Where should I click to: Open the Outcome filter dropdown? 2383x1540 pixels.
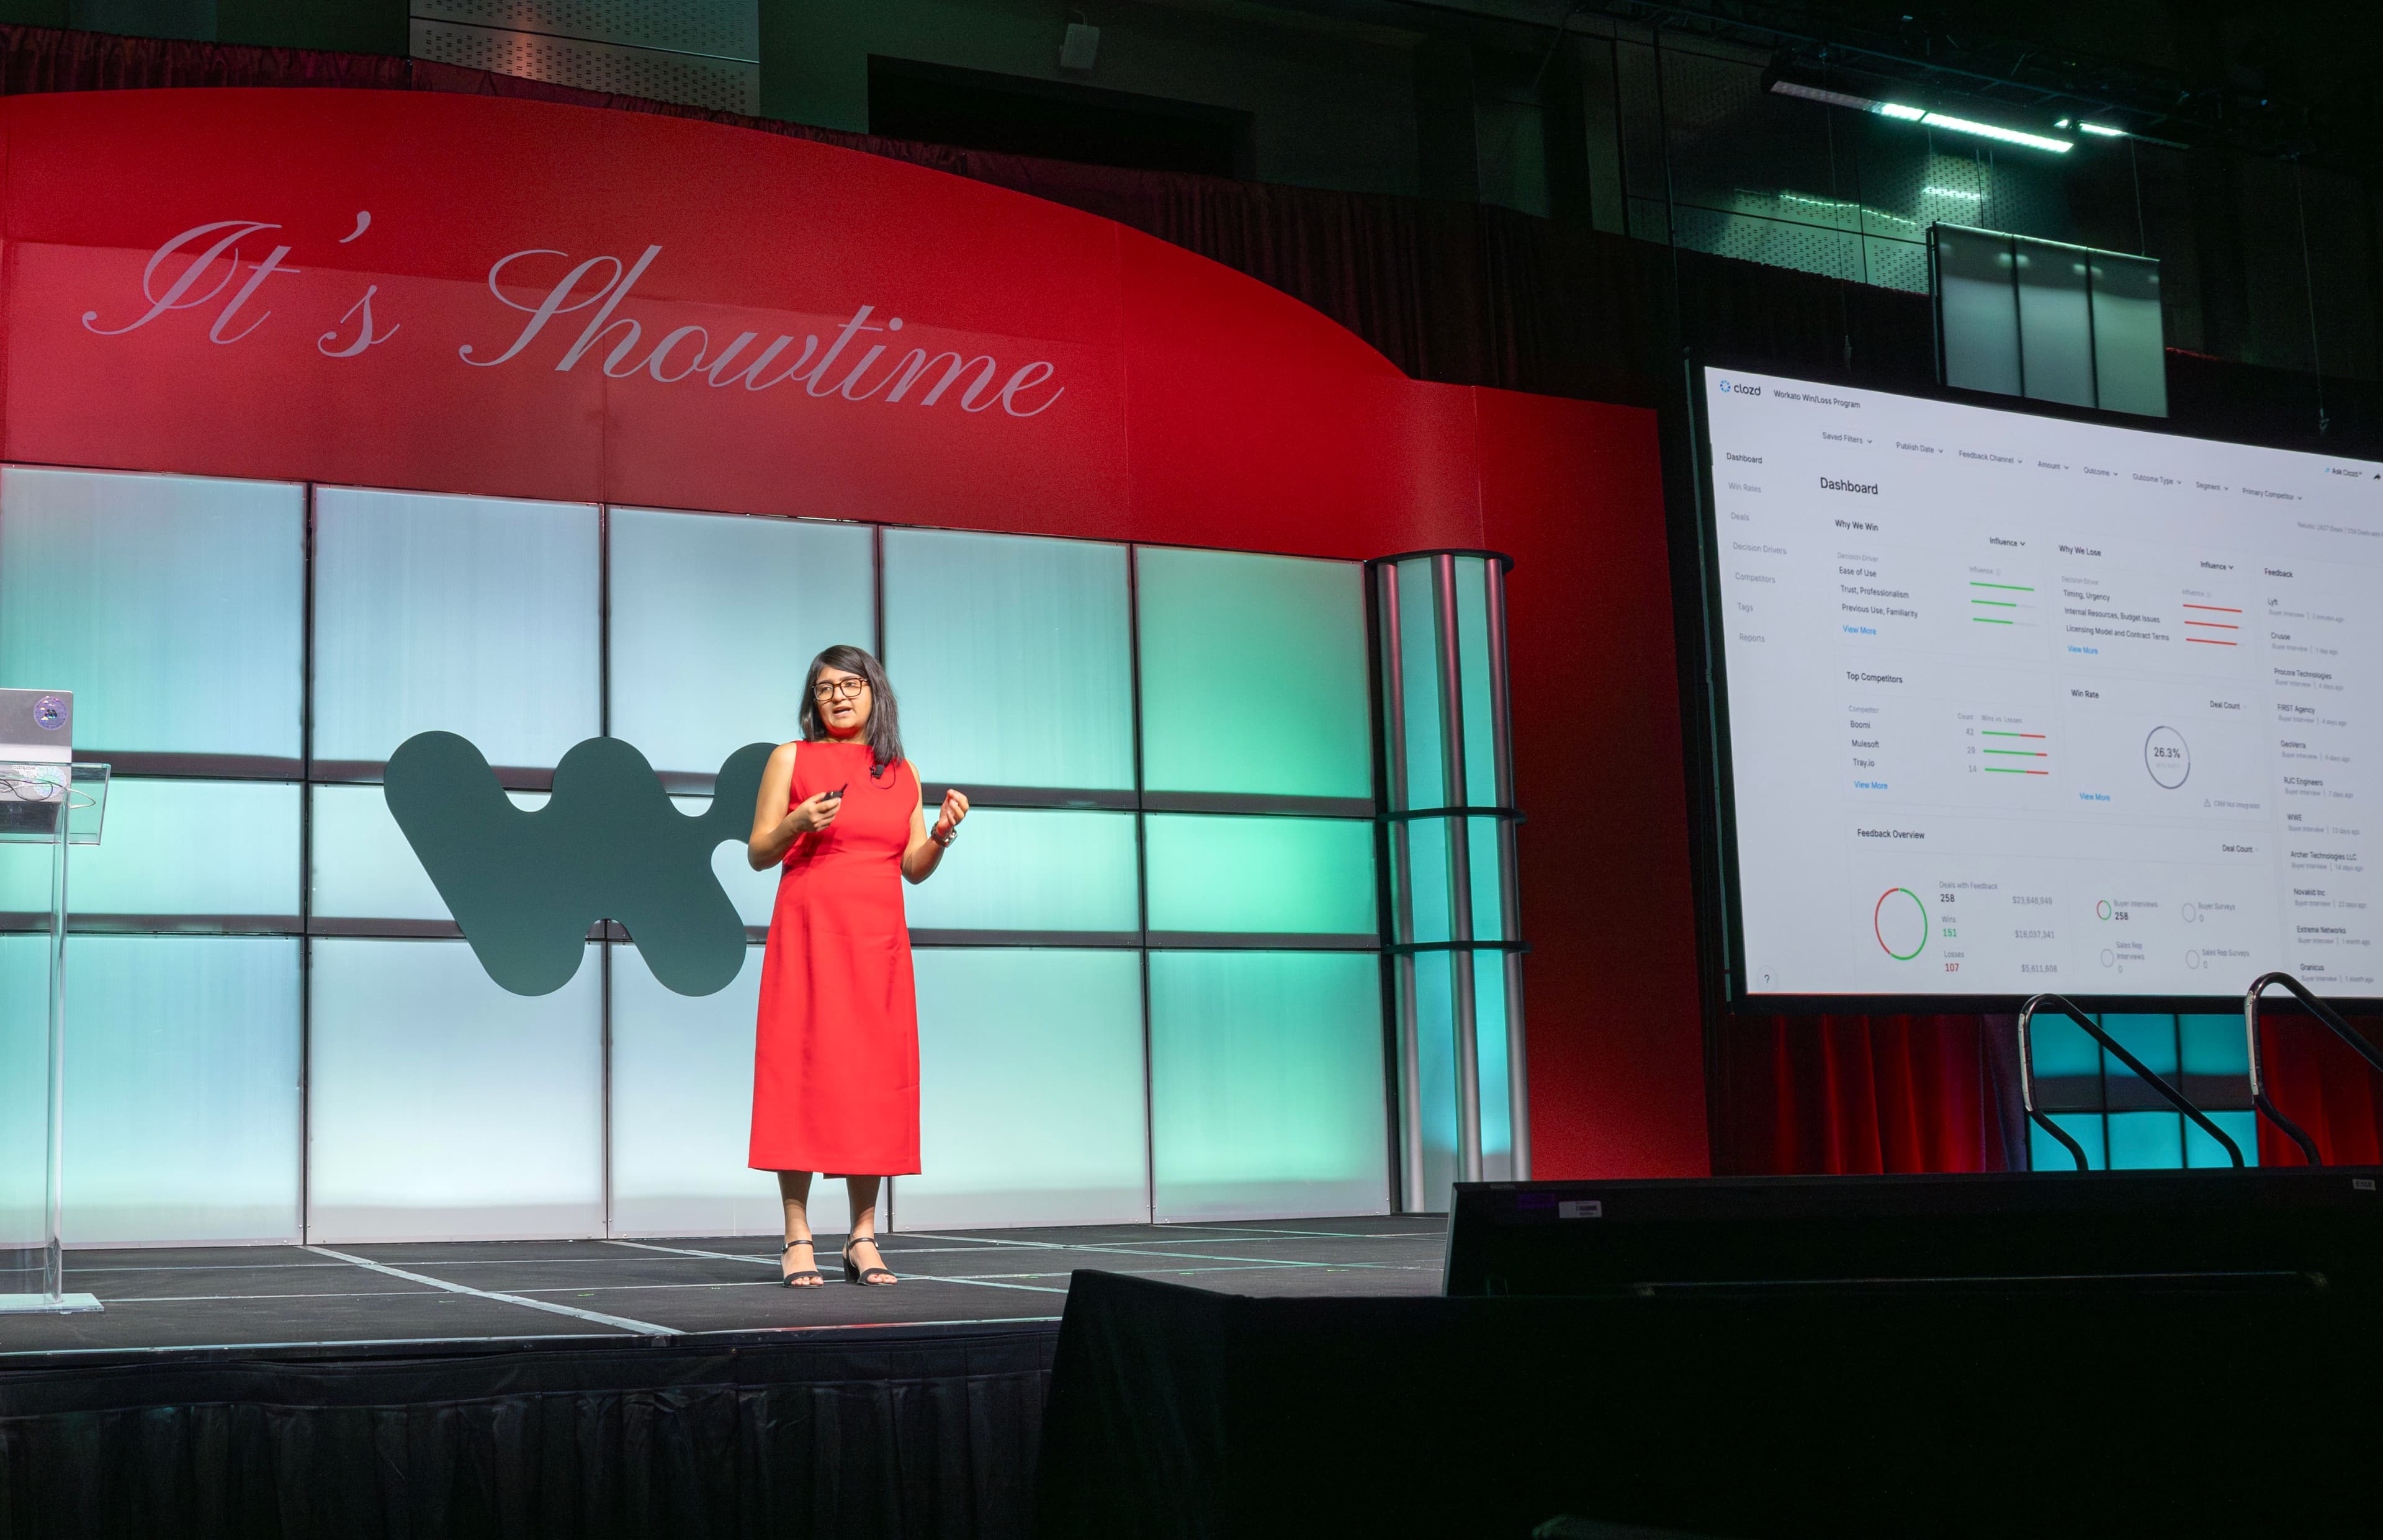(2100, 471)
